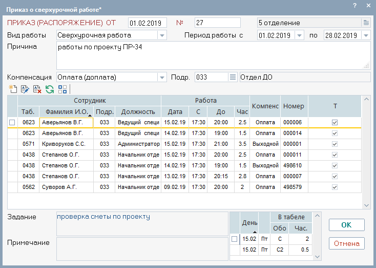Open department folder icon next to 5 отделение
This screenshot has width=376, height=268.
(x=366, y=23)
